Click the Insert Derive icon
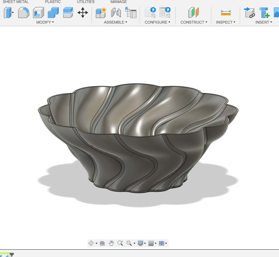Image resolution: width=279 pixels, height=257 pixels. [x=249, y=12]
